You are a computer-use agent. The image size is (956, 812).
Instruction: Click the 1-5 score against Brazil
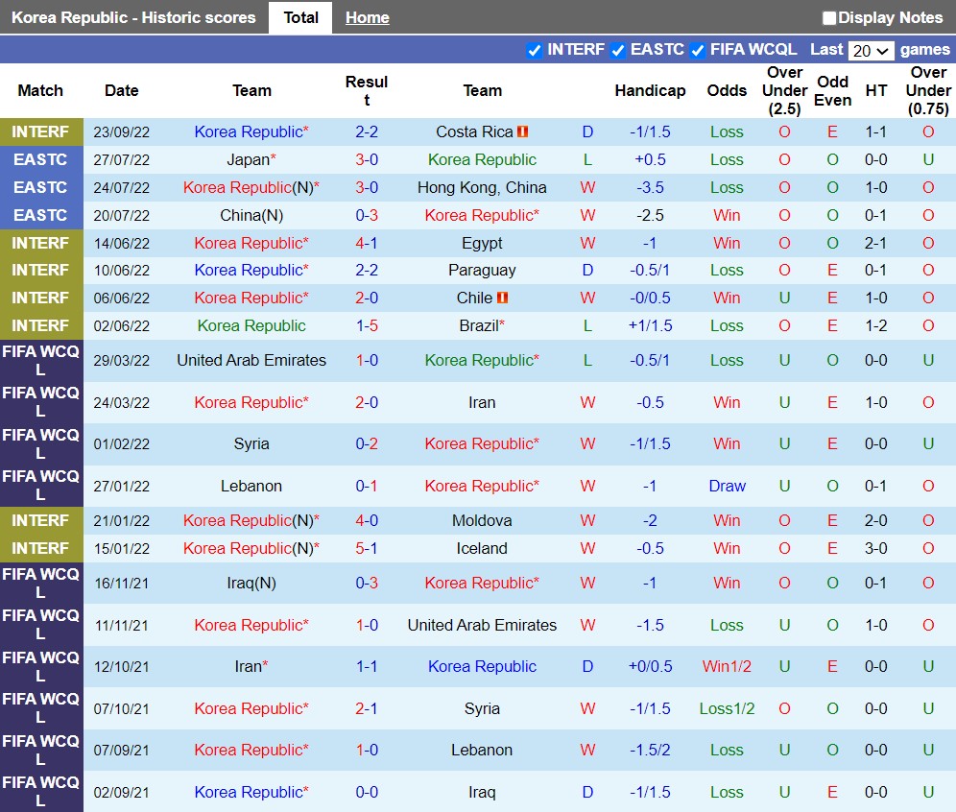pos(367,326)
